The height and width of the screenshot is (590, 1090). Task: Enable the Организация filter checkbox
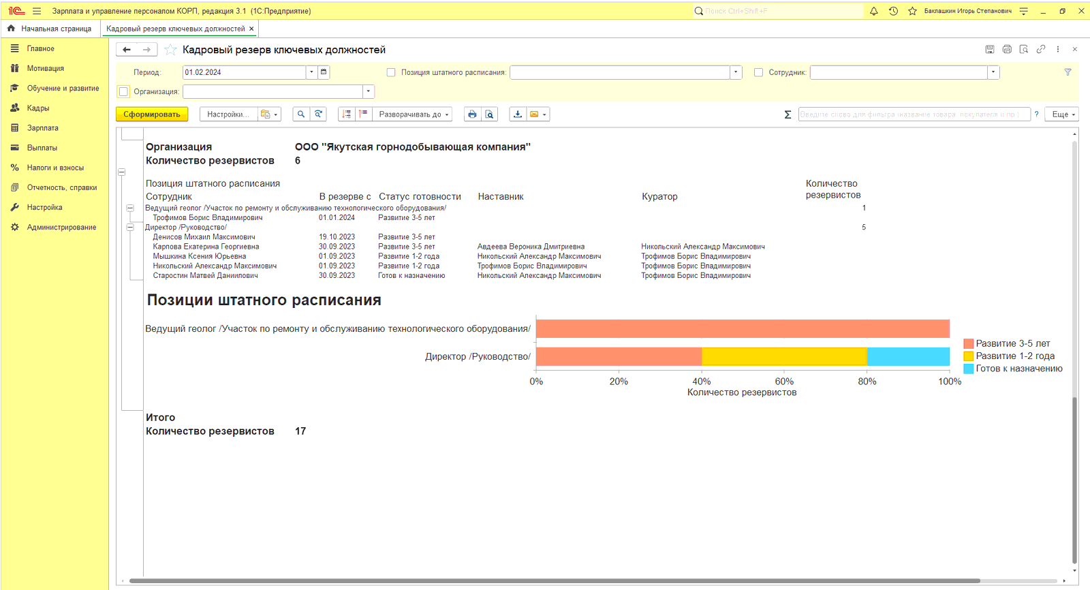click(123, 91)
